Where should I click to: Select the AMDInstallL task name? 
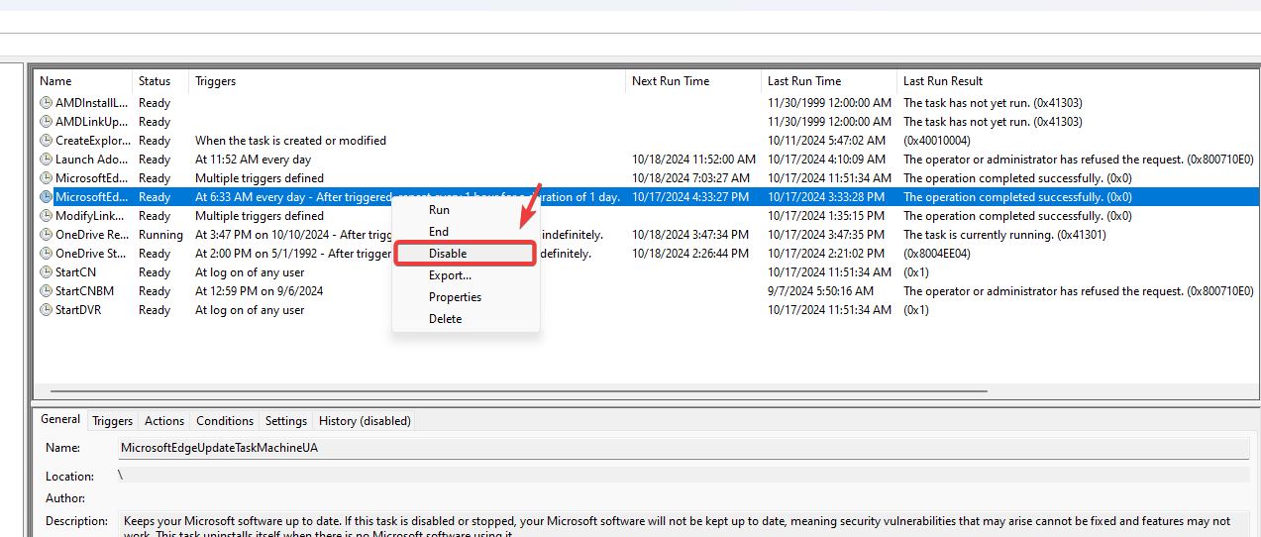[x=92, y=103]
